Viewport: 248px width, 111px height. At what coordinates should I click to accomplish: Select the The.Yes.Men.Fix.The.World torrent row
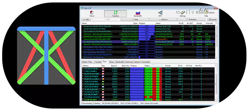coord(148,31)
